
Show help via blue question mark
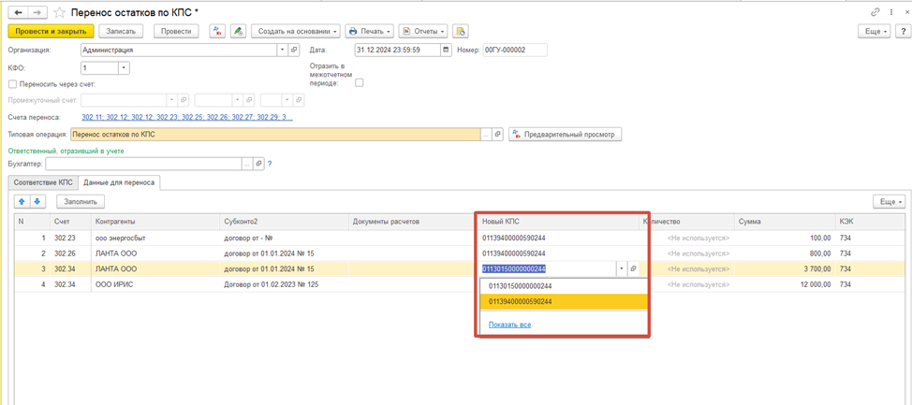coord(270,164)
